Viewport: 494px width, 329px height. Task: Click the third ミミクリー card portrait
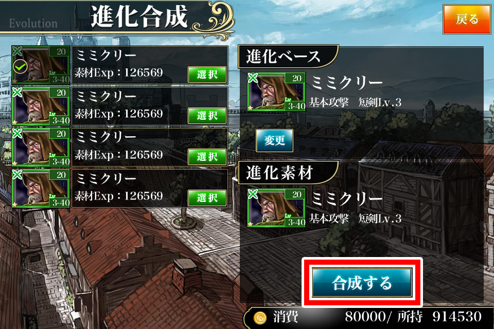(x=41, y=147)
